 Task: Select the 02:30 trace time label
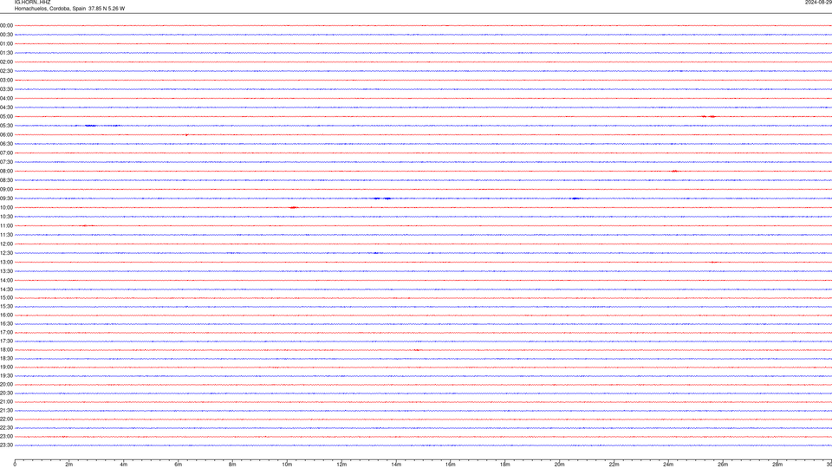click(6, 71)
